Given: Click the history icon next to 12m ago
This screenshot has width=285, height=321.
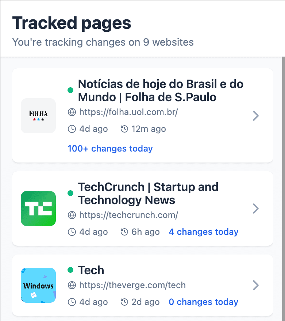Looking at the screenshot, I should 124,129.
